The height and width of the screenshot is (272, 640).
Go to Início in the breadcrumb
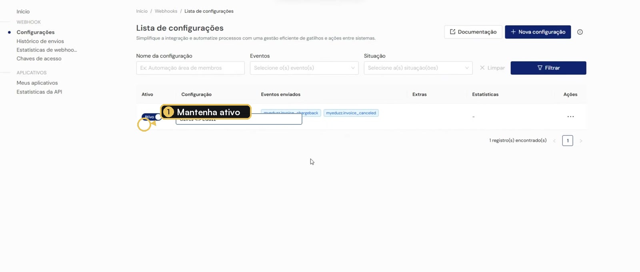click(x=142, y=11)
